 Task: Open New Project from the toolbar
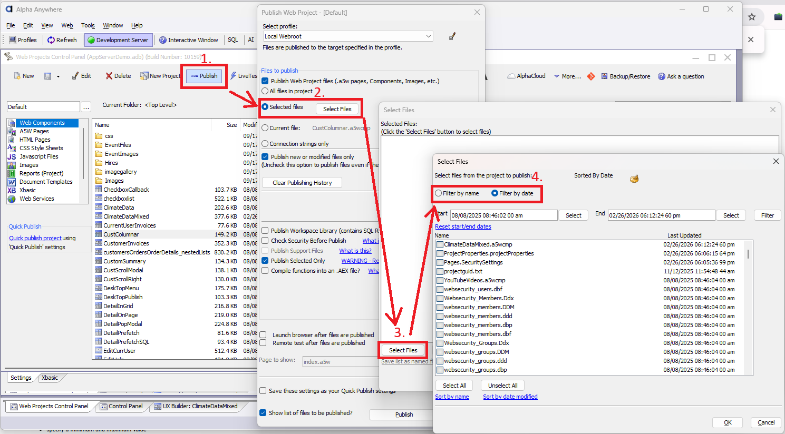(x=160, y=76)
